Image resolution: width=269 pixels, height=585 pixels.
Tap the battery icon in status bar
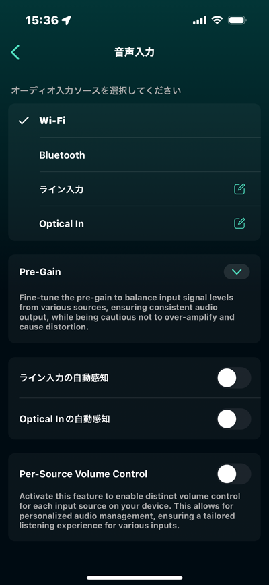(x=237, y=20)
